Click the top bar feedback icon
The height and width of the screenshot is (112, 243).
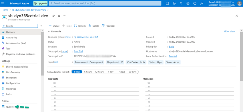point(202,3)
